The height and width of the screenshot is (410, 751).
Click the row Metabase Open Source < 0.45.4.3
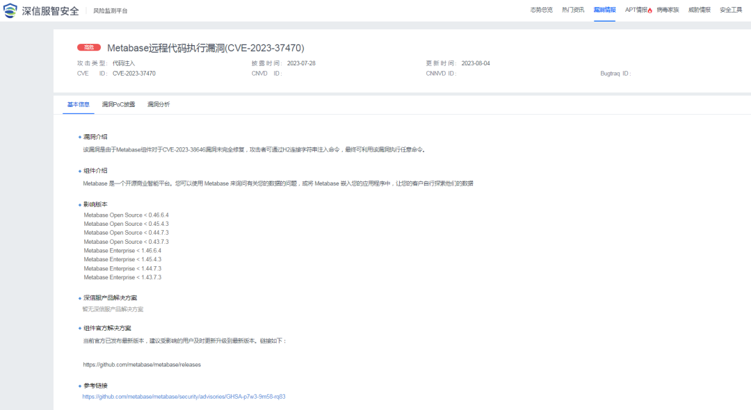pyautogui.click(x=126, y=224)
